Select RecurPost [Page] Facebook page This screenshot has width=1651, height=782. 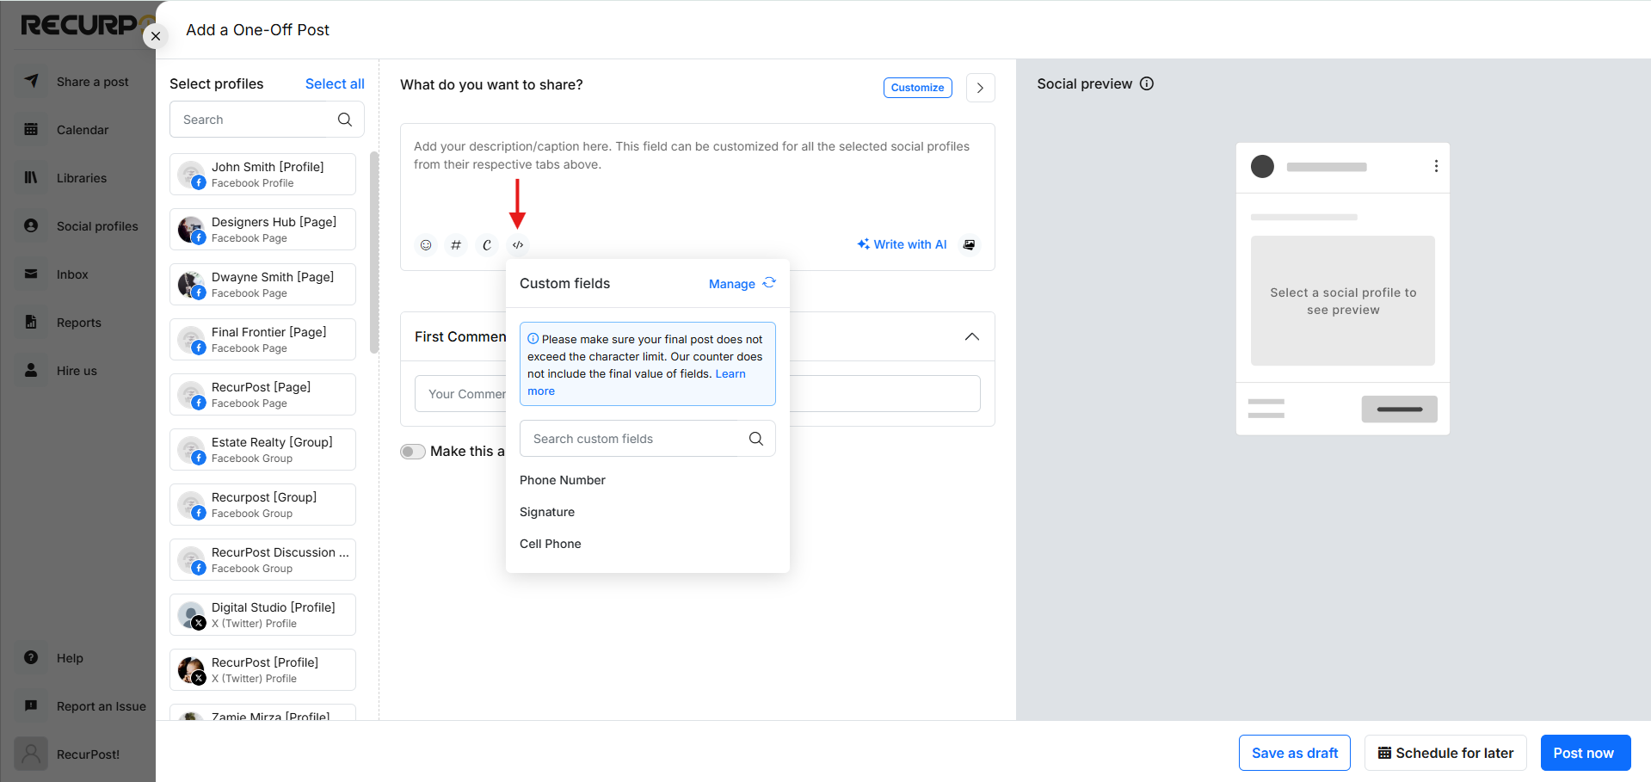click(x=262, y=395)
